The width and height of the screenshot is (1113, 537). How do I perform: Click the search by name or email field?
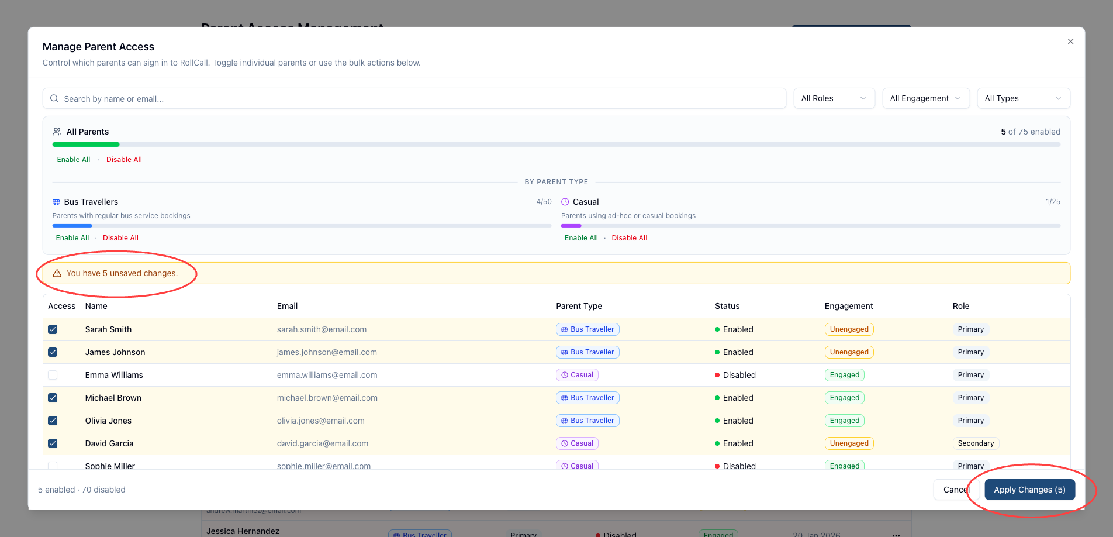pos(421,98)
